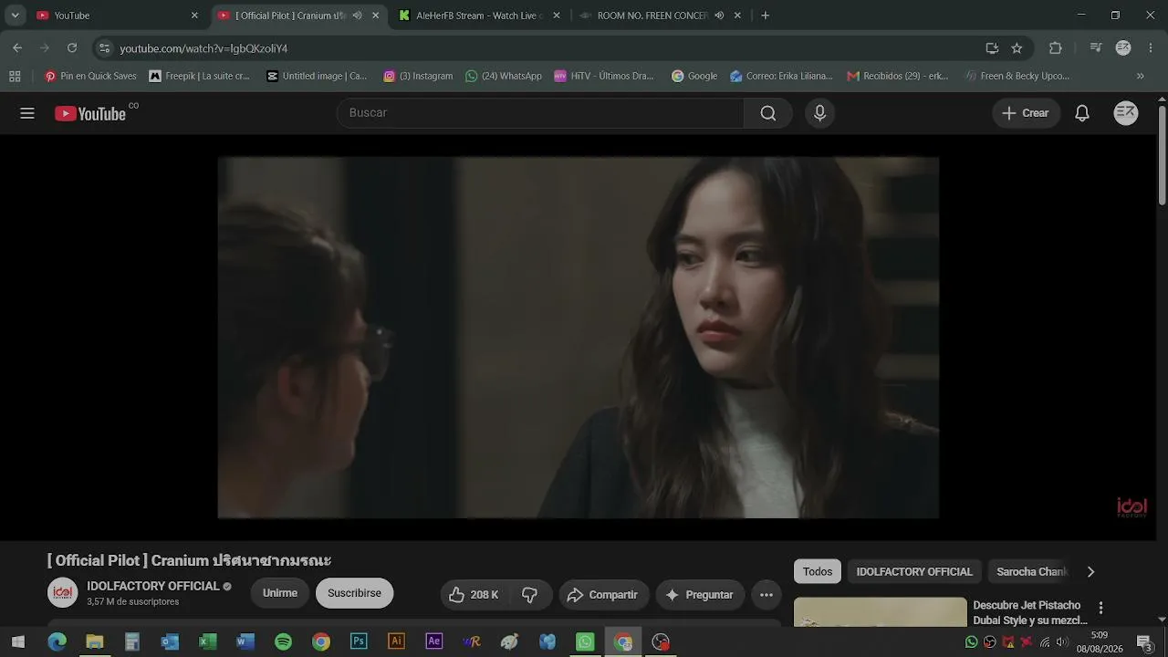Viewport: 1168px width, 657px height.
Task: Open the Crear create menu
Action: pos(1026,113)
